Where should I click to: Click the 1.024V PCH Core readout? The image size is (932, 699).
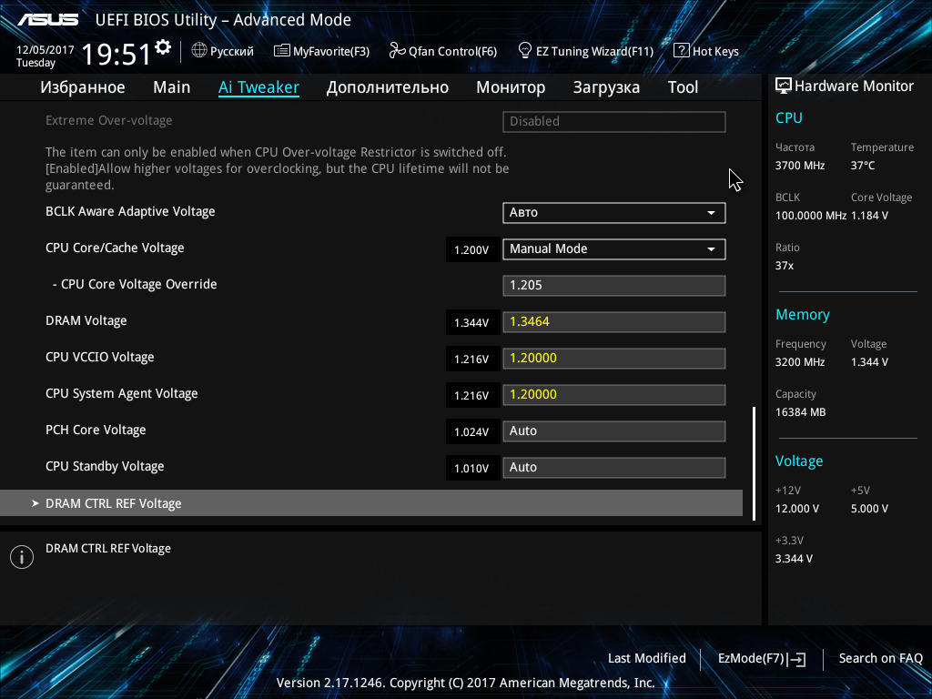(471, 432)
